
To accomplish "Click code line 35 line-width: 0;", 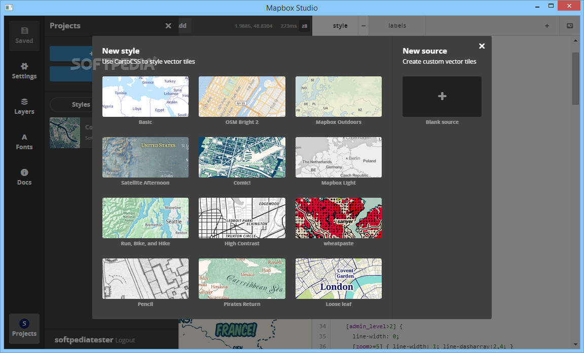I will tap(376, 336).
